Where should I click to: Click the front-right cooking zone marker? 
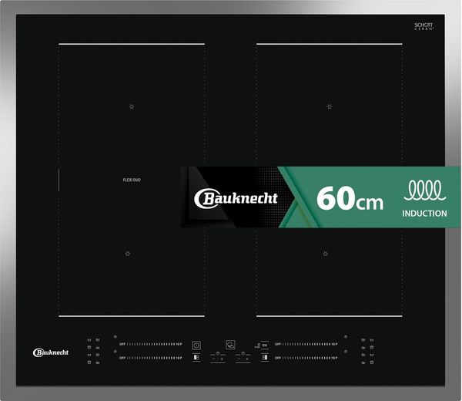(325, 254)
